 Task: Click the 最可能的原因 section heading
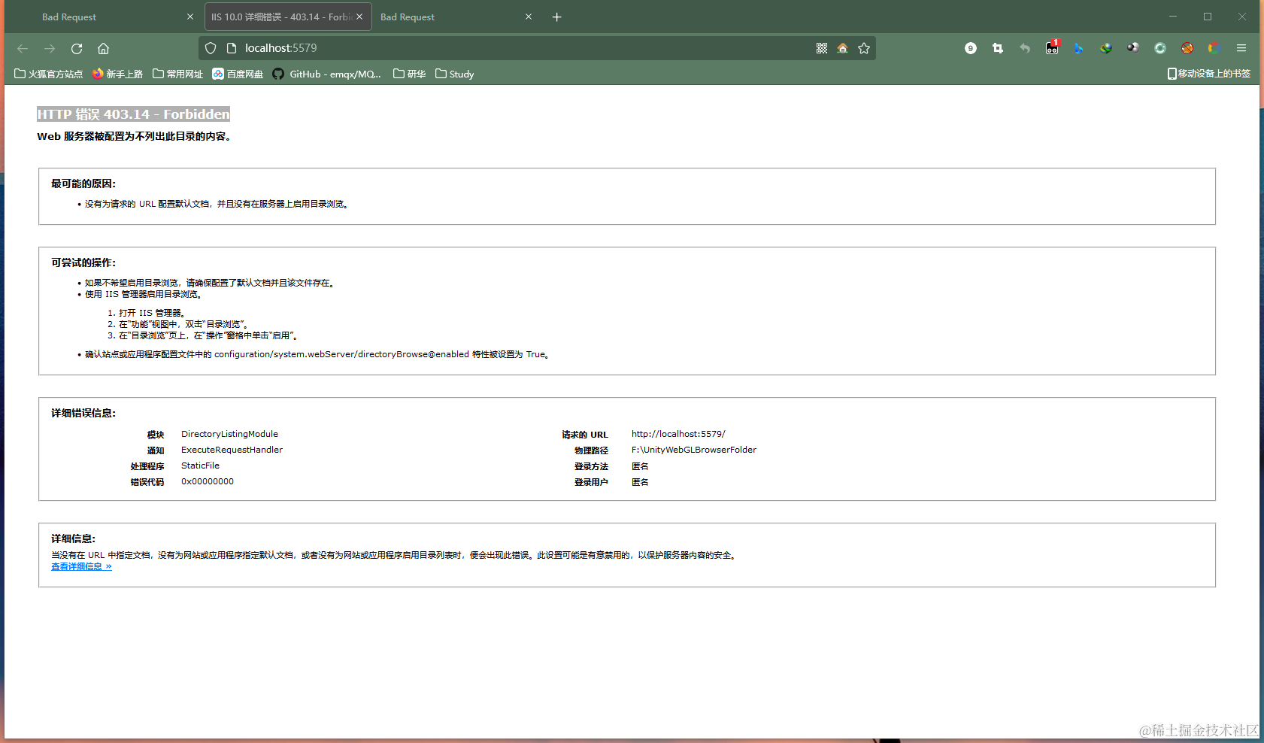click(x=83, y=183)
